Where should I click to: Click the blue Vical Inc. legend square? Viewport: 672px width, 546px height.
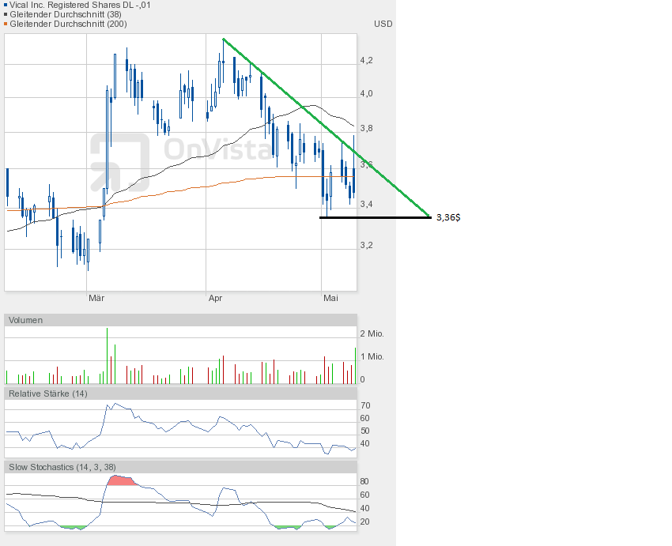[4, 5]
